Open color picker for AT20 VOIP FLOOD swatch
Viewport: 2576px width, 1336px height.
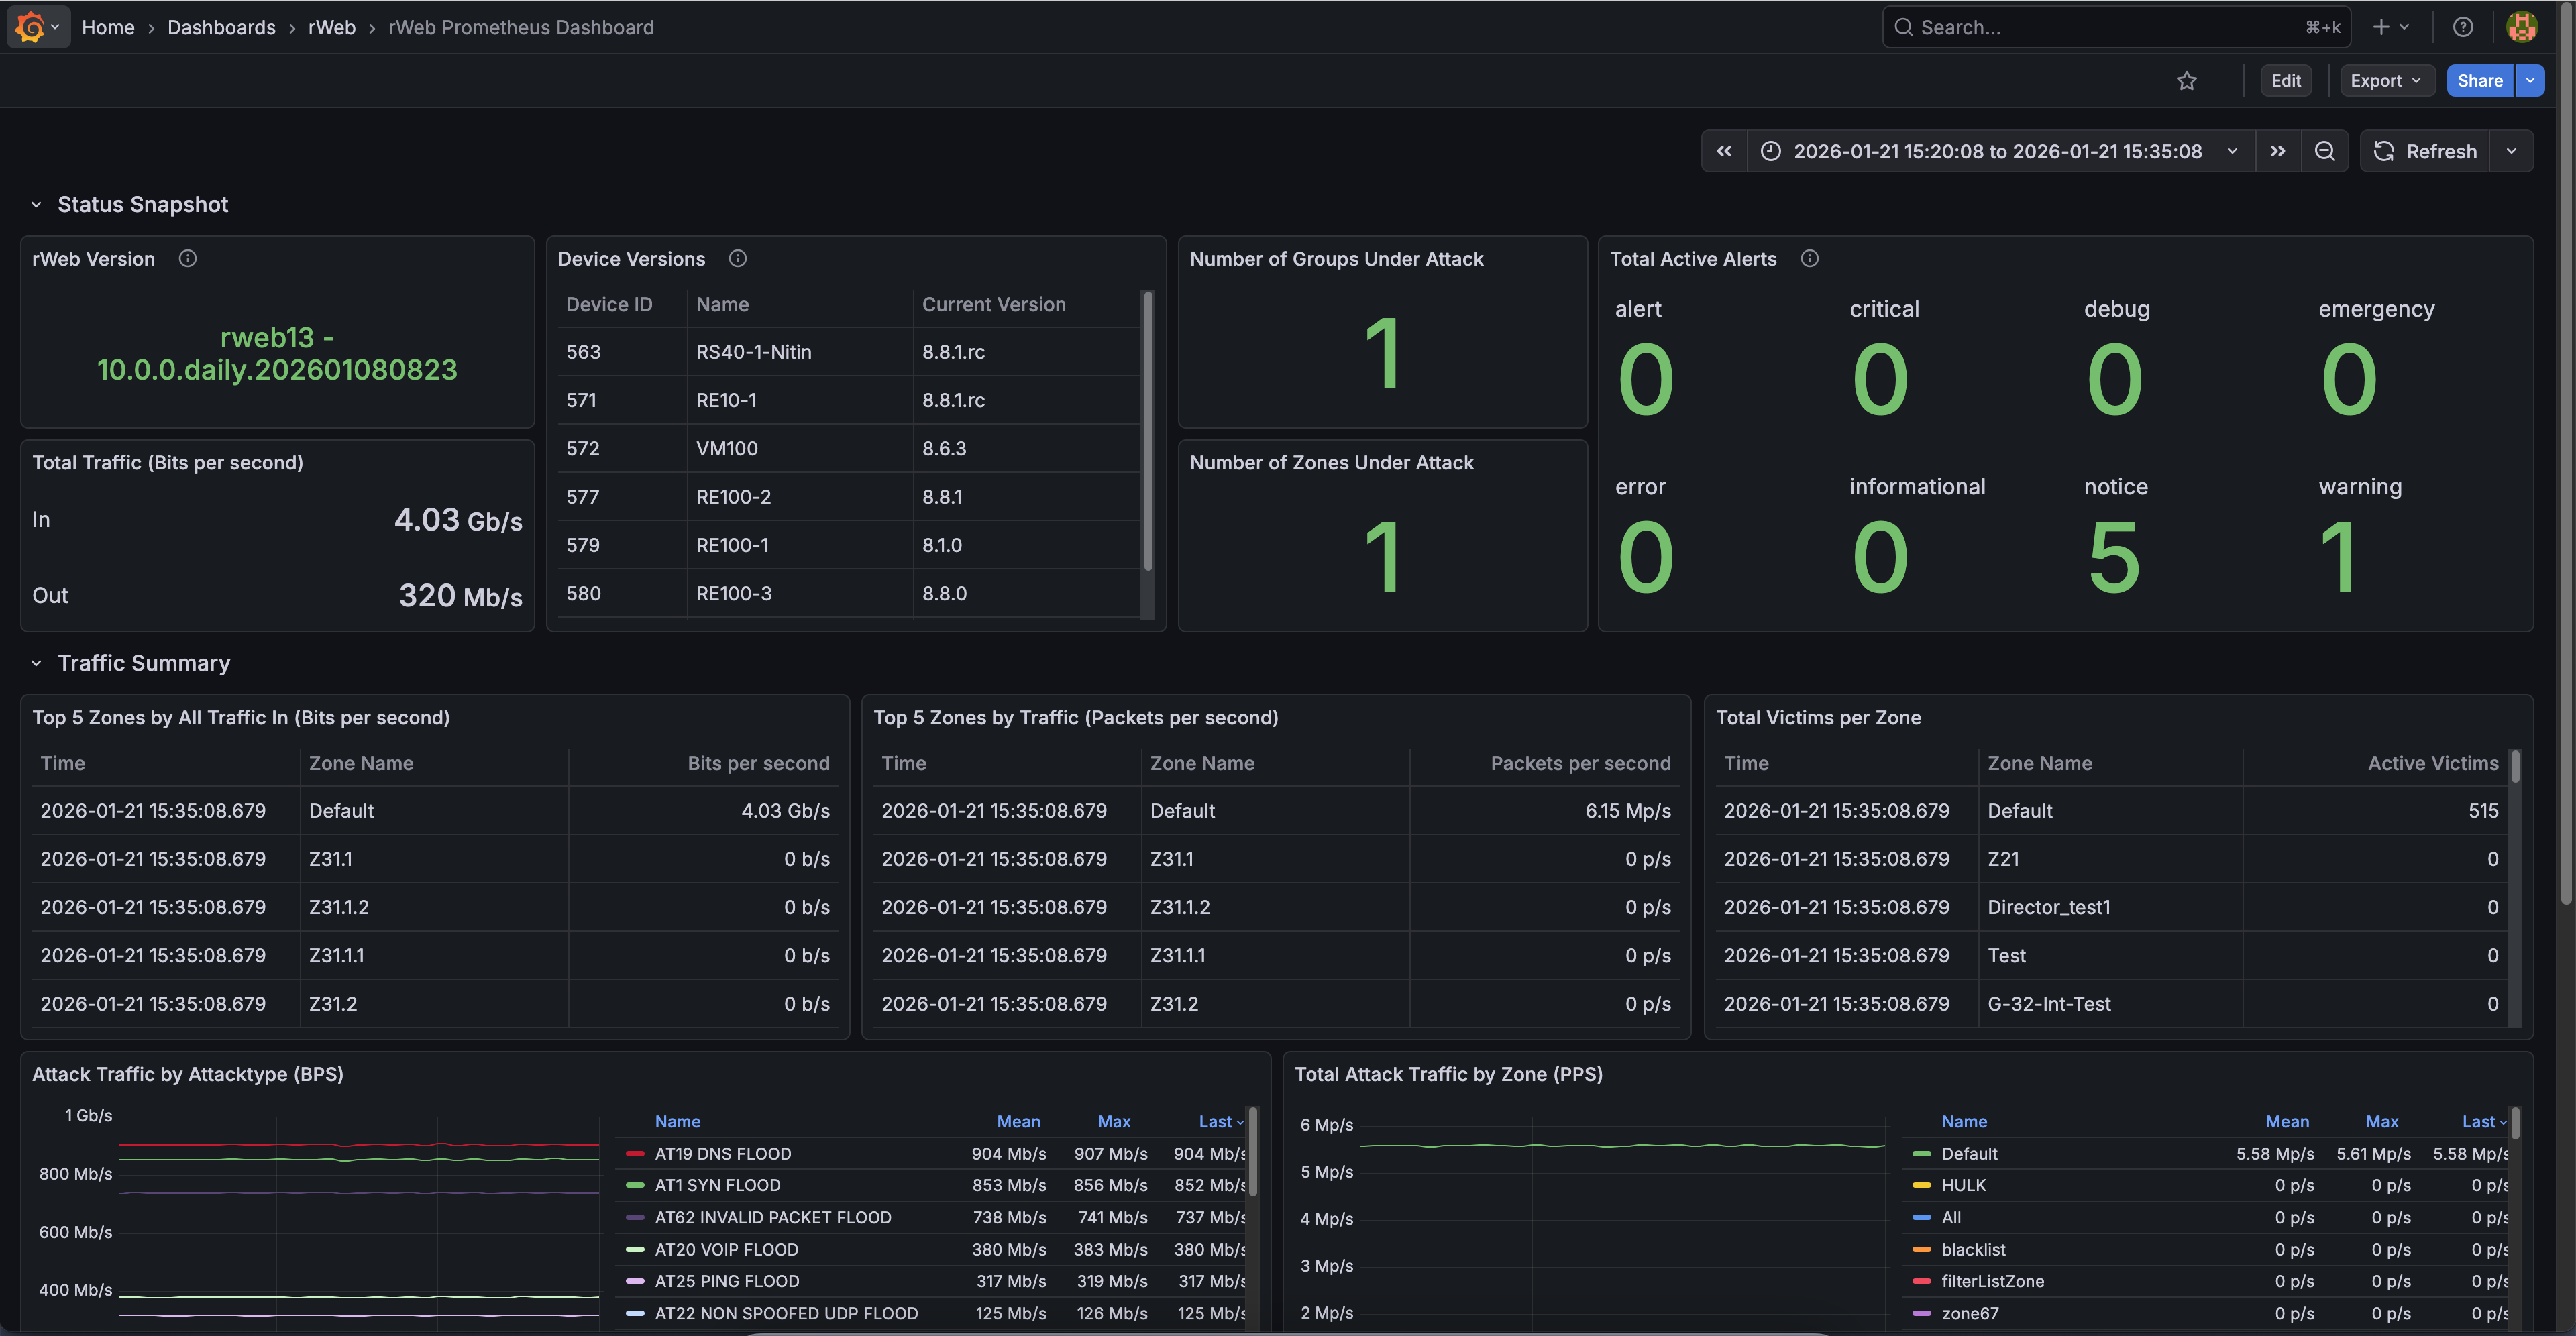pos(635,1250)
